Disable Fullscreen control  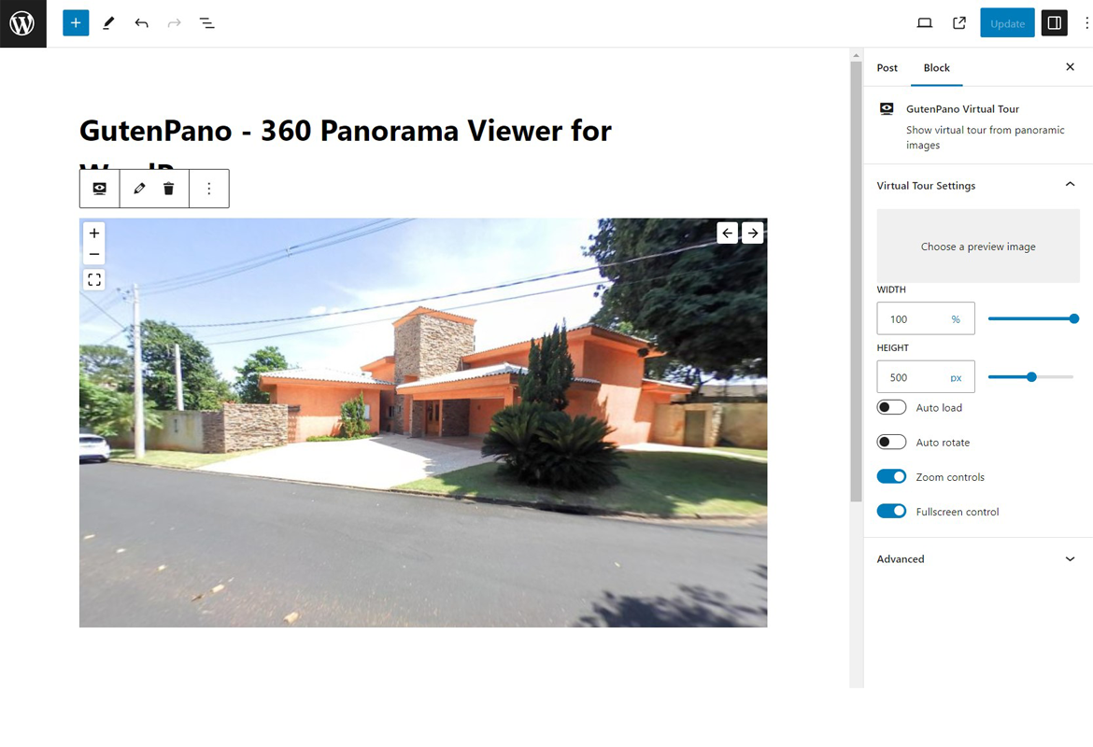point(891,511)
